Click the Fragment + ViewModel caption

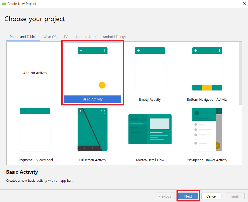pos(35,160)
